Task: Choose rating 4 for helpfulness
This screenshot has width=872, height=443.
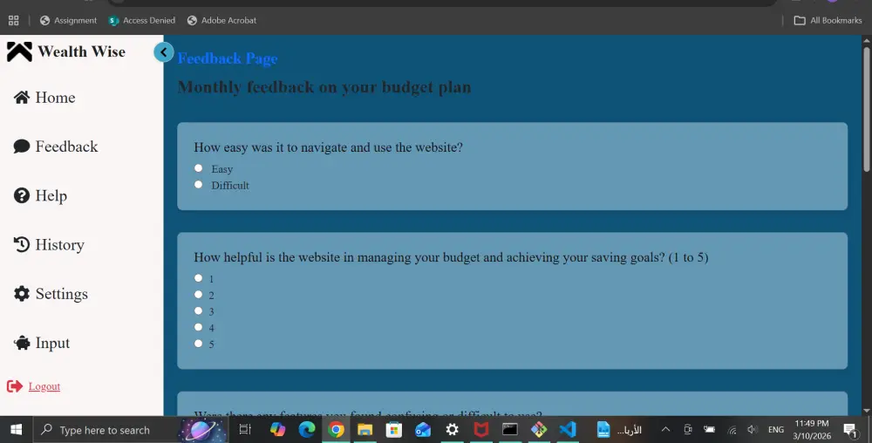Action: [x=199, y=327]
